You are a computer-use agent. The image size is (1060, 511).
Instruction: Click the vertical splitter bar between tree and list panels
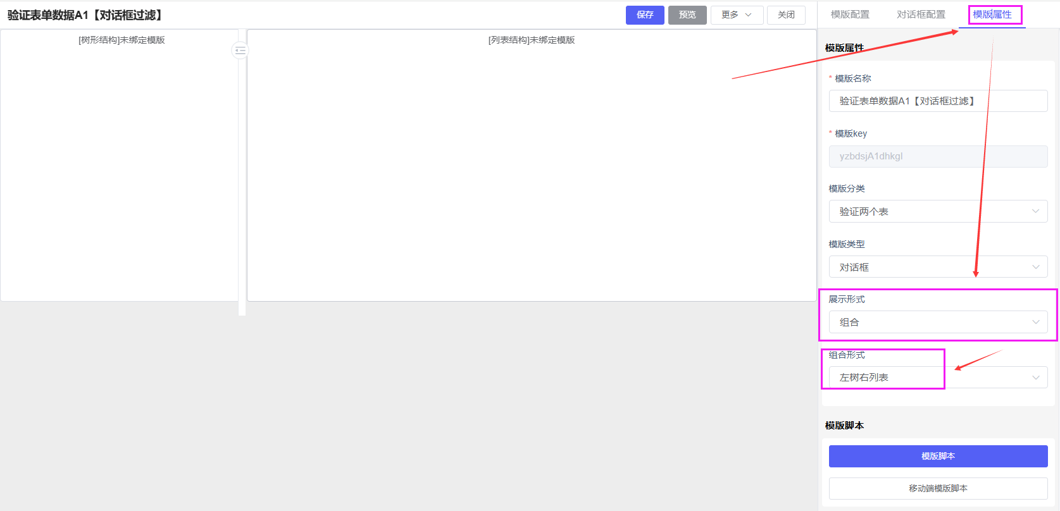tap(242, 190)
